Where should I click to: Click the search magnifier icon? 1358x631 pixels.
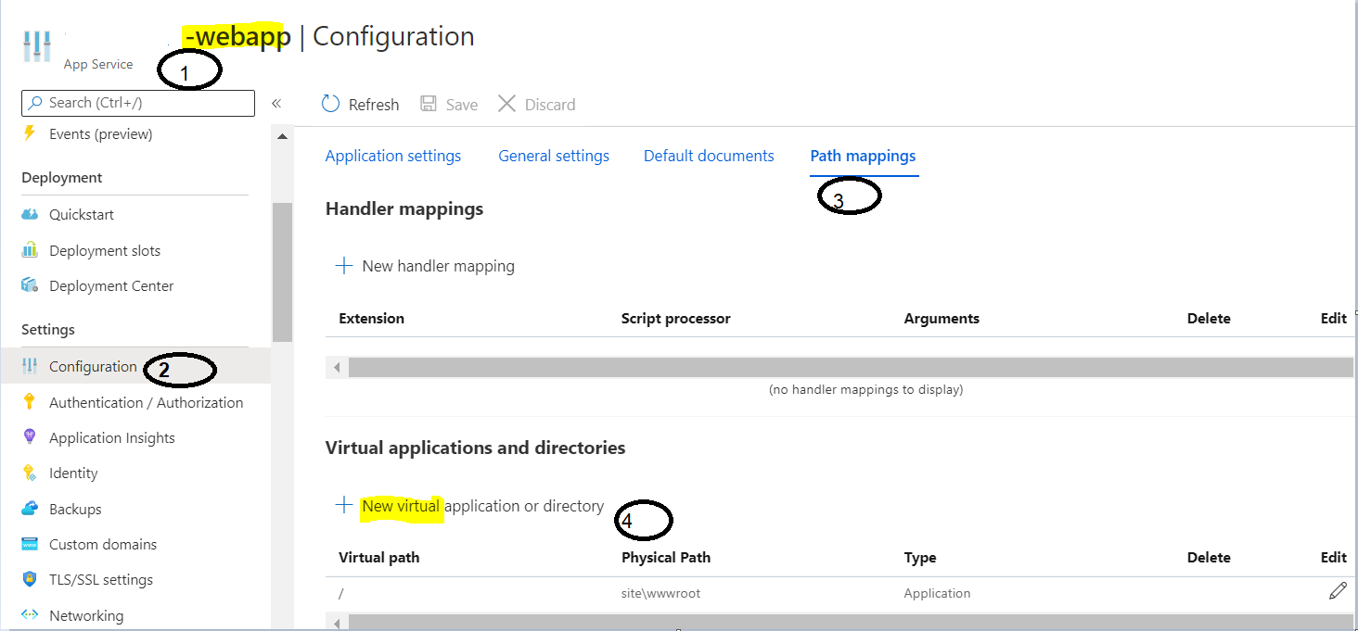tap(35, 103)
